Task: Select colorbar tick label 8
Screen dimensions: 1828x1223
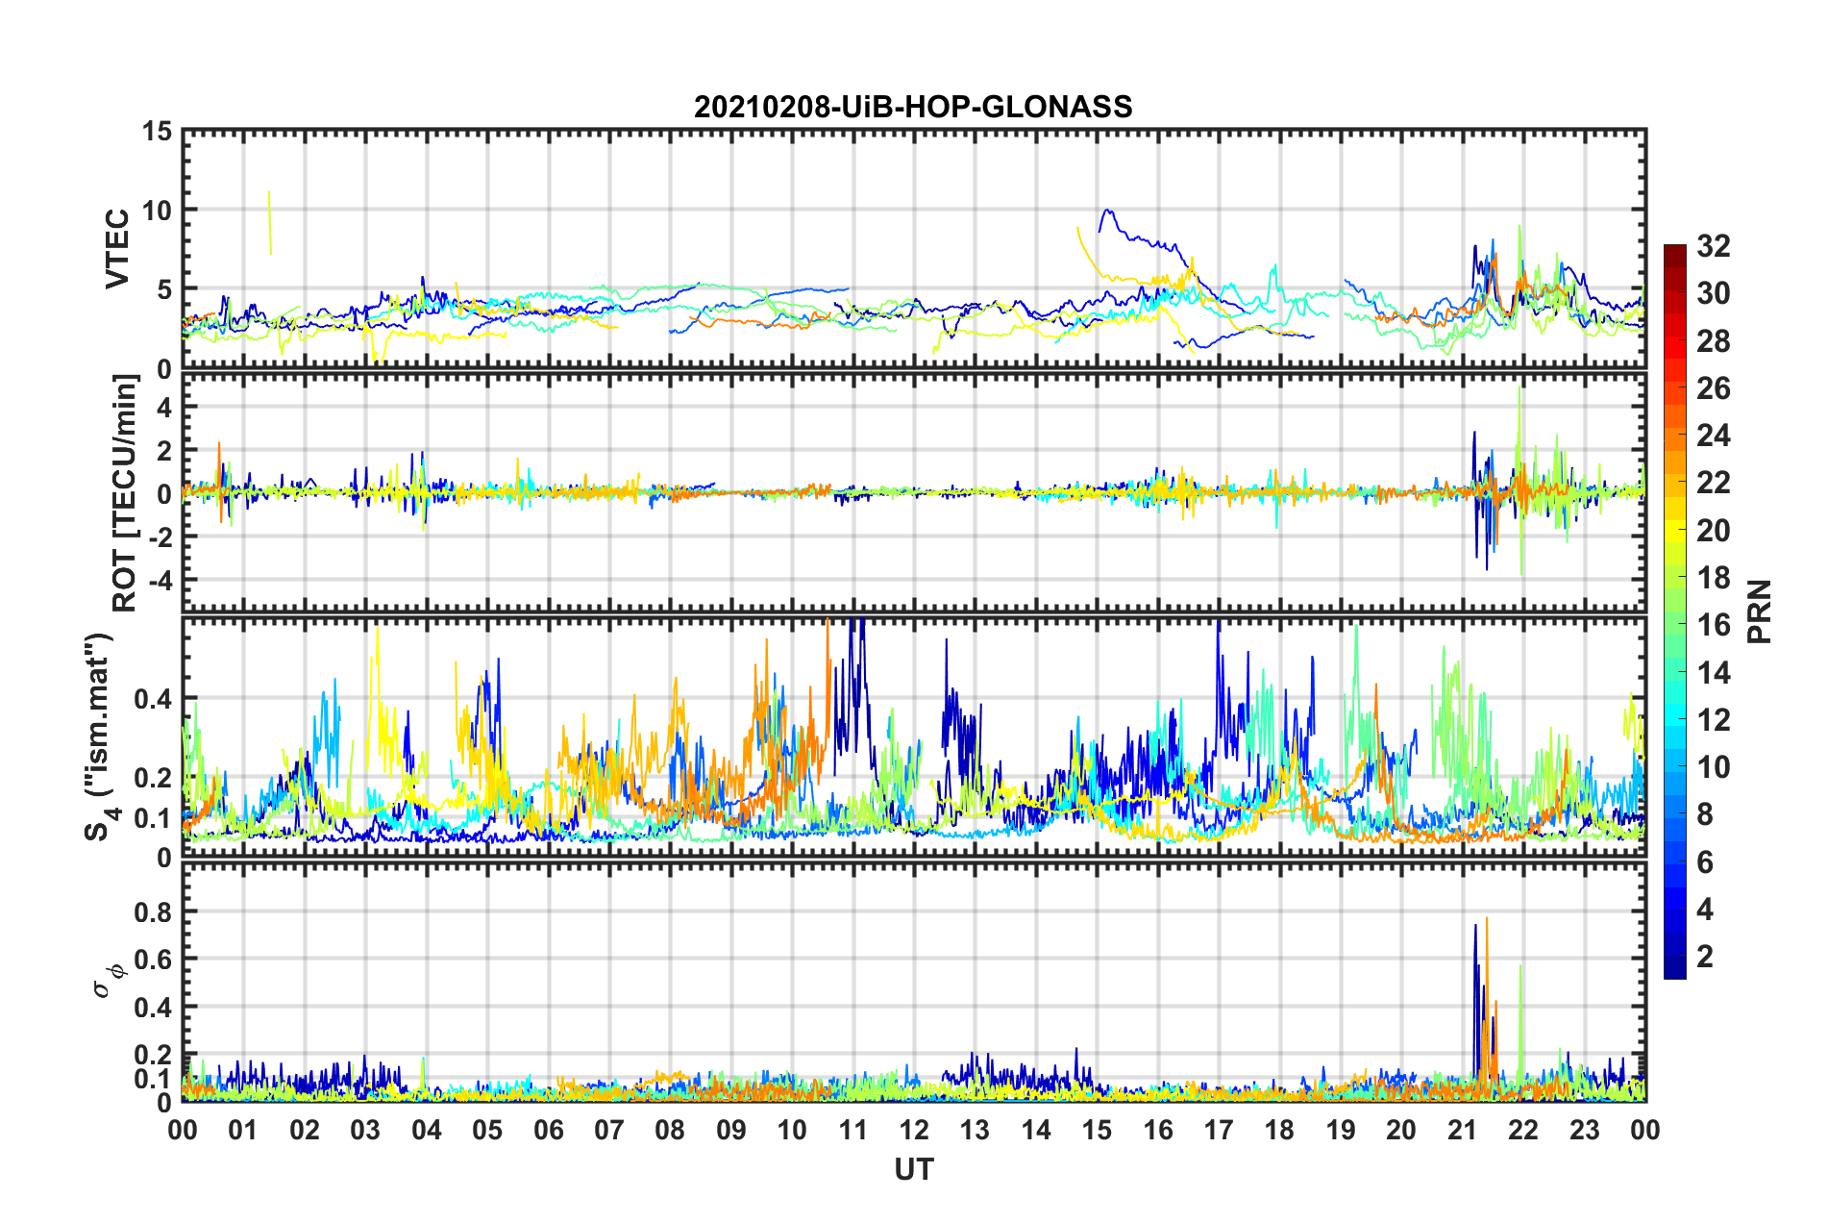Action: point(1705,814)
